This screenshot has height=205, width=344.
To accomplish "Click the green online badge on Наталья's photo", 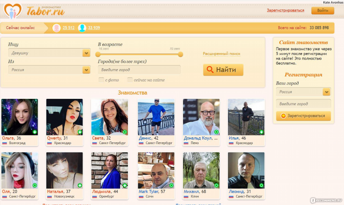I will point(80,185).
